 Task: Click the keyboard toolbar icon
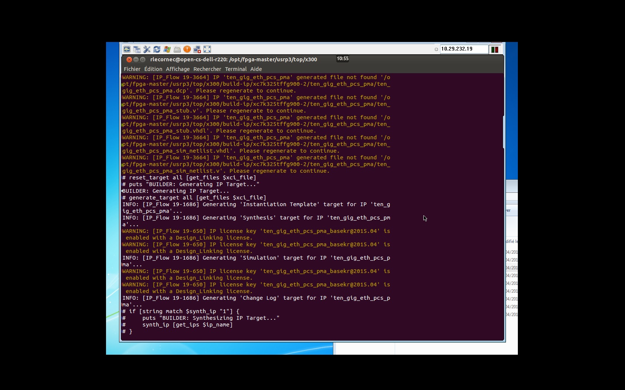[x=177, y=49]
